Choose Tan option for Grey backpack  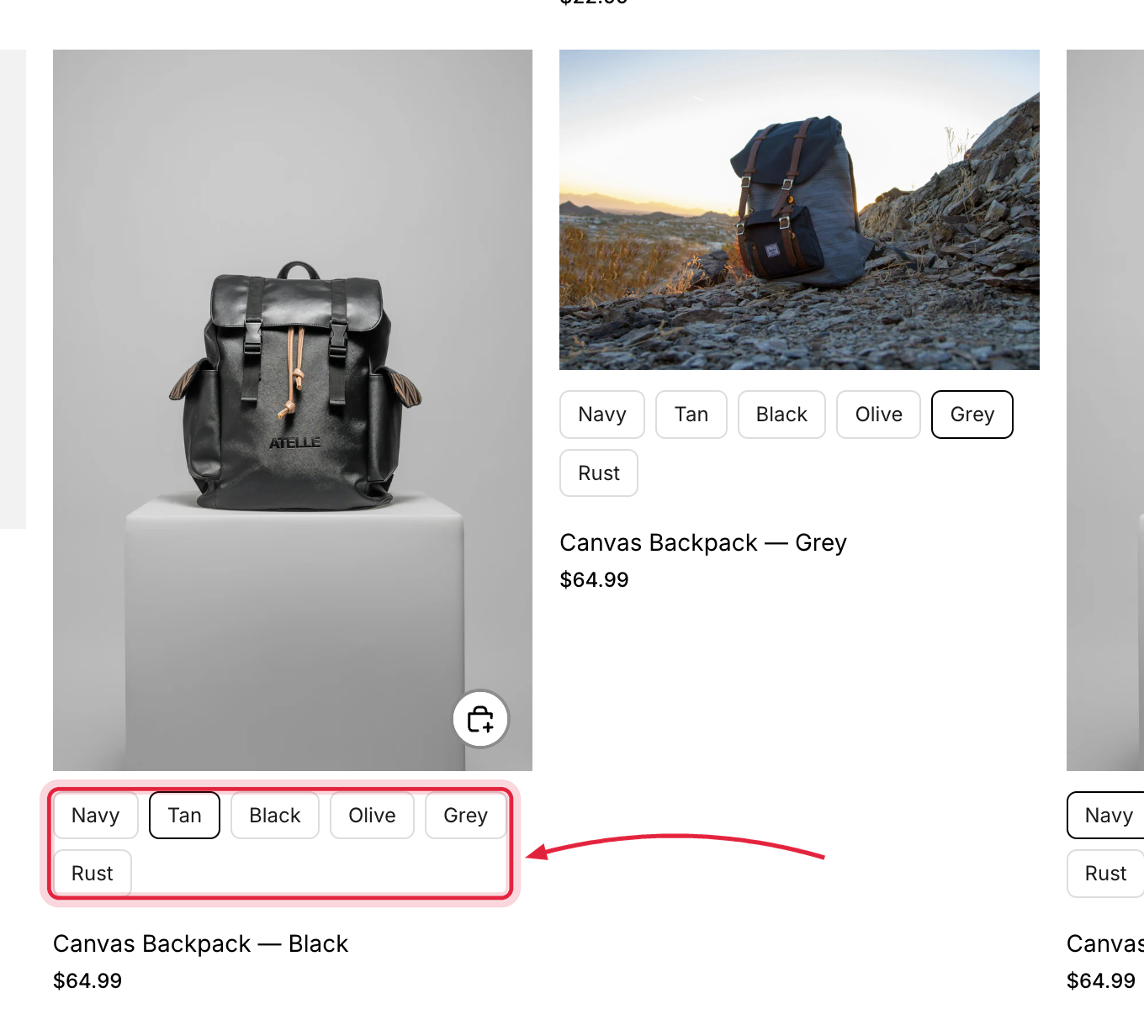coord(691,415)
